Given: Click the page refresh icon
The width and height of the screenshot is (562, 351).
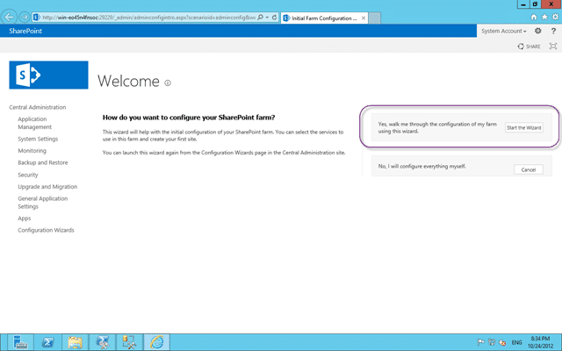Looking at the screenshot, I should tap(274, 18).
